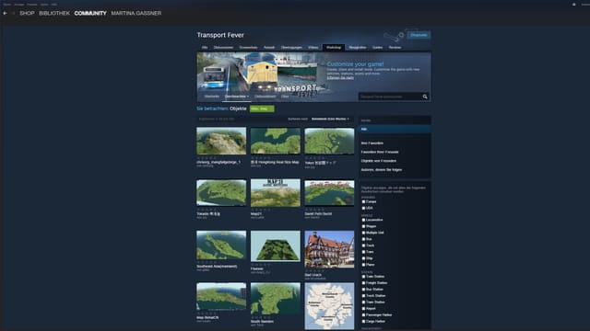Open the Tokyo map thumbnail
Screen dimensions: 590x331
click(329, 141)
